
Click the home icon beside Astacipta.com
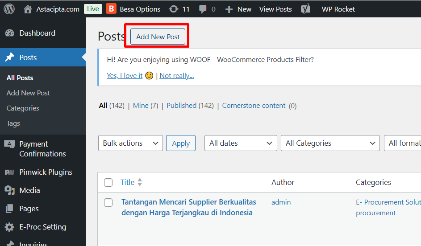tap(28, 9)
